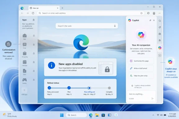Click the locked sidebar thumbnail in notice

[106, 68]
